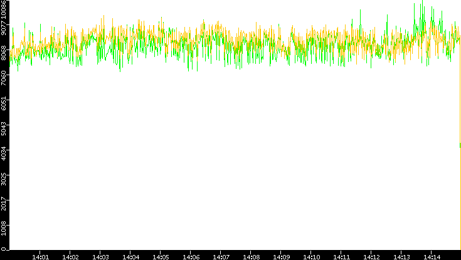Click the 10086 vertical axis label
The image size is (461, 260).
click(x=3, y=9)
